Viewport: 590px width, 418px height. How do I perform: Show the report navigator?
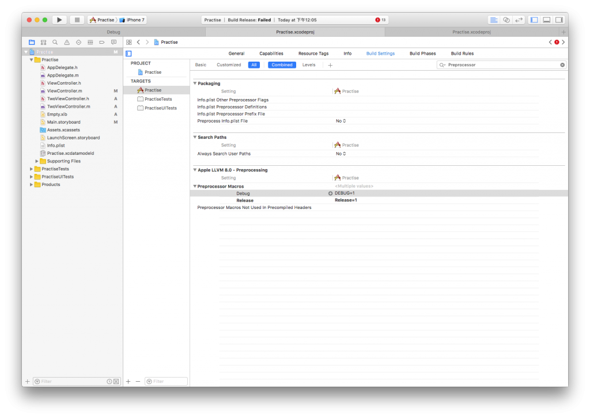pyautogui.click(x=114, y=43)
